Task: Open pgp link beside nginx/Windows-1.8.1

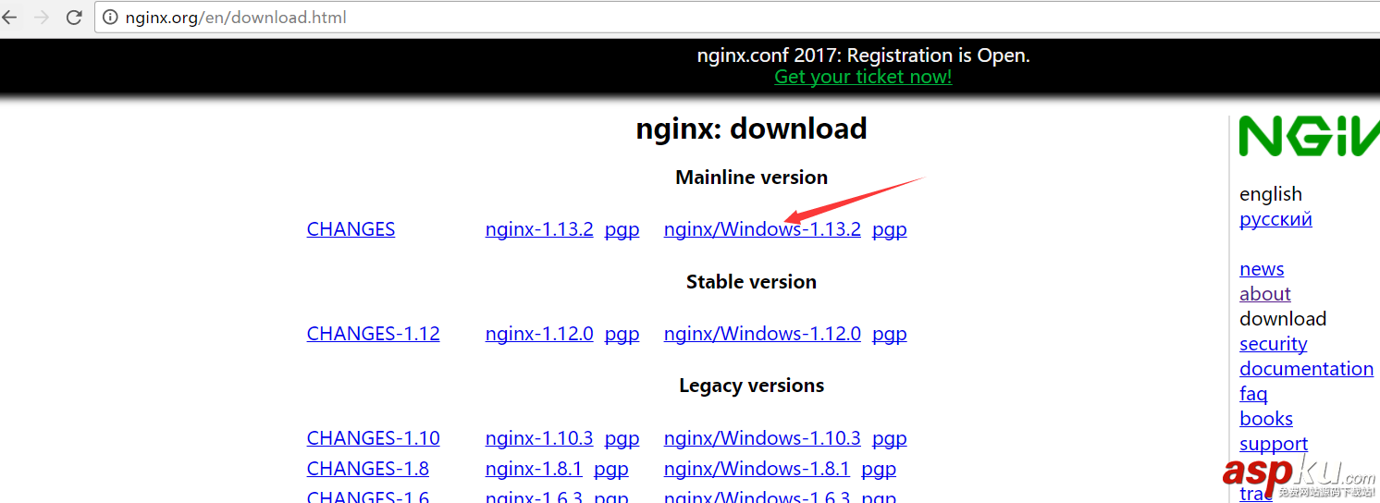Action: click(878, 469)
